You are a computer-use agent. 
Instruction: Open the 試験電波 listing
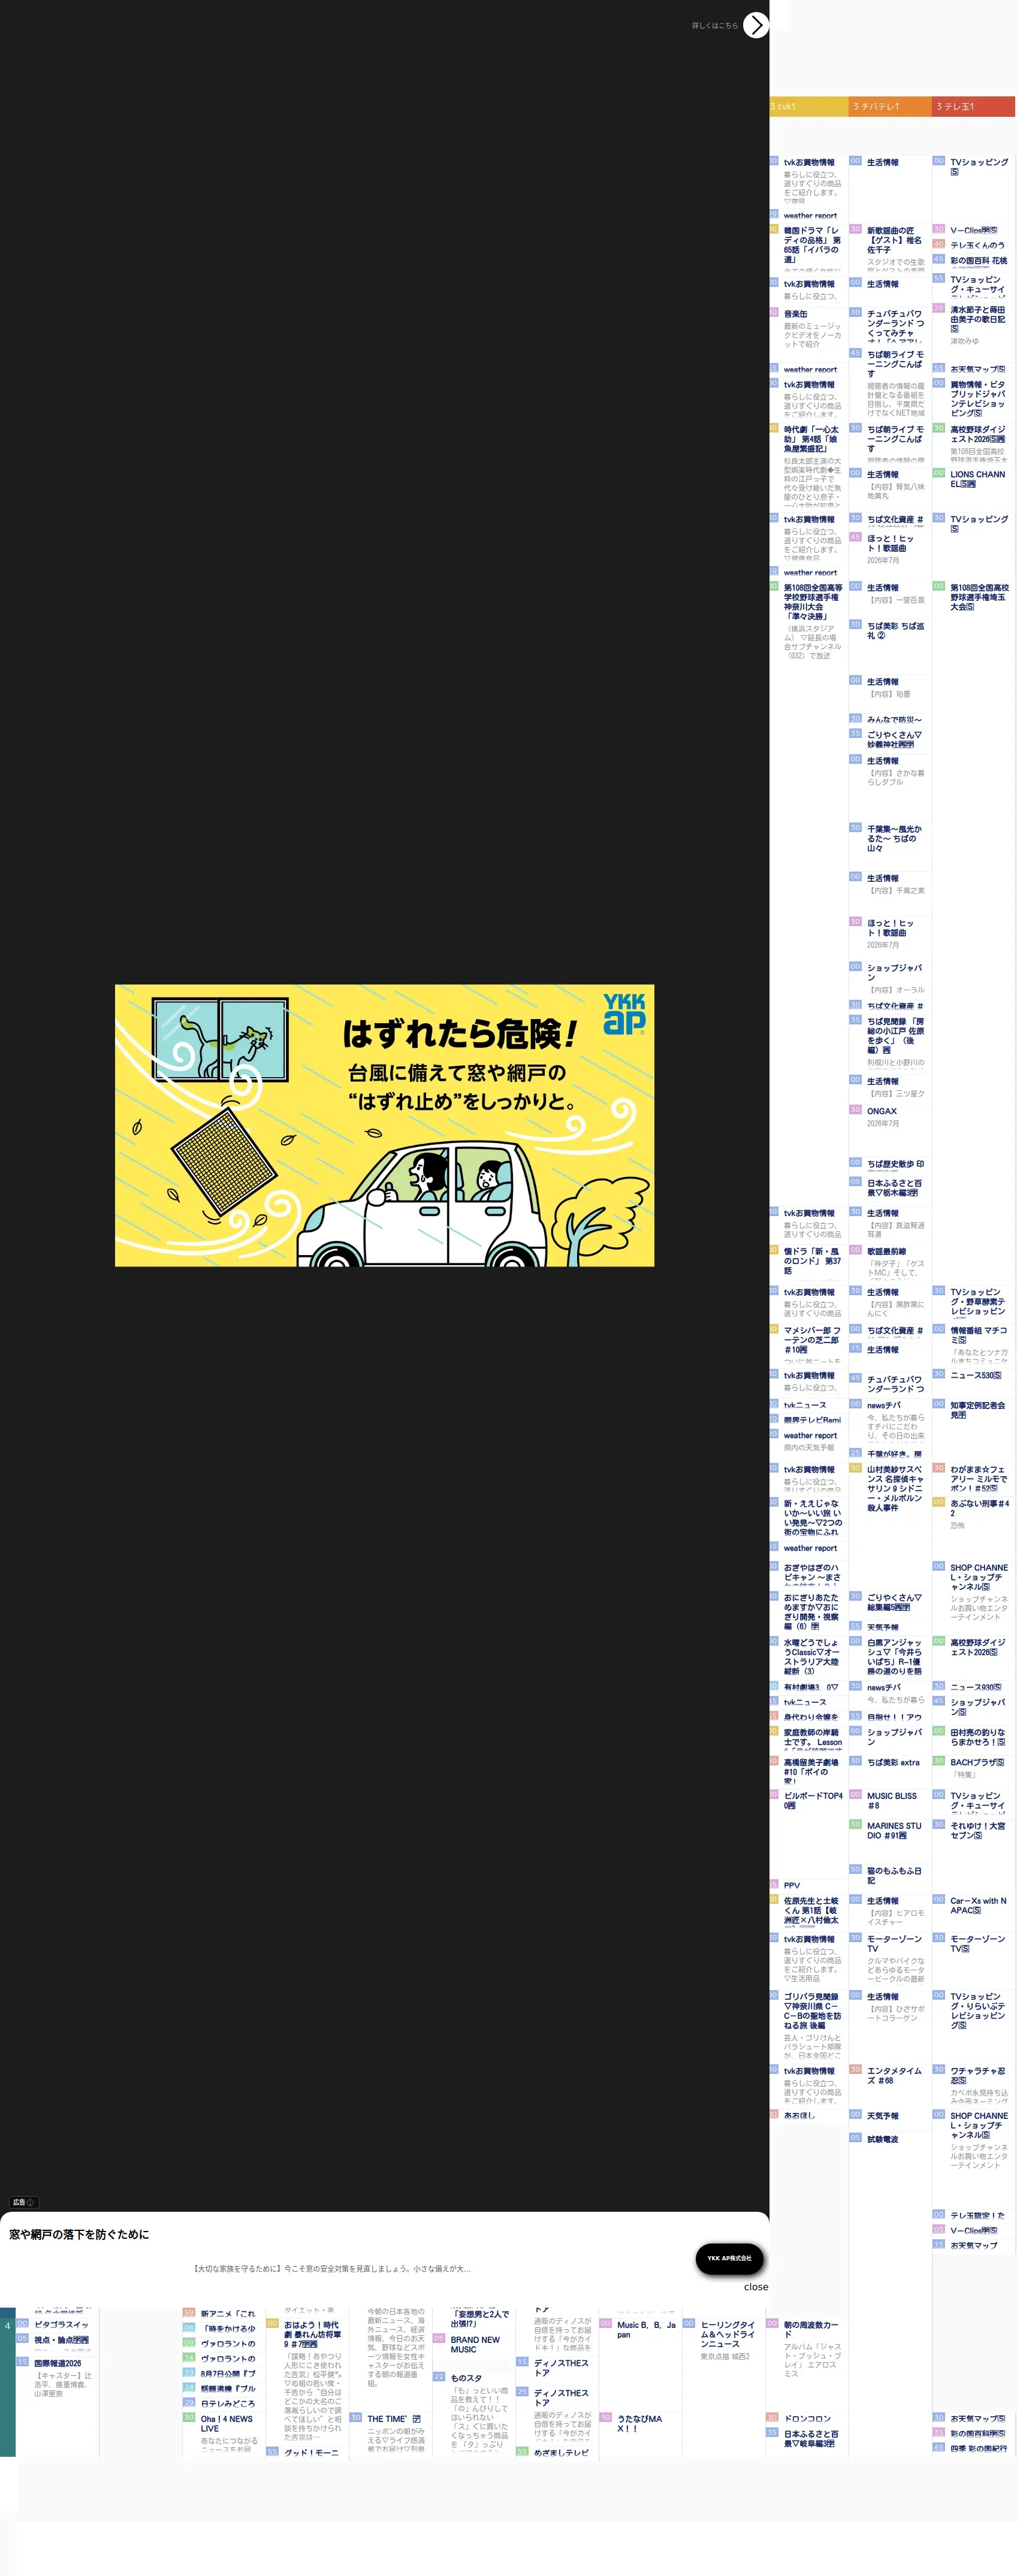(882, 2139)
